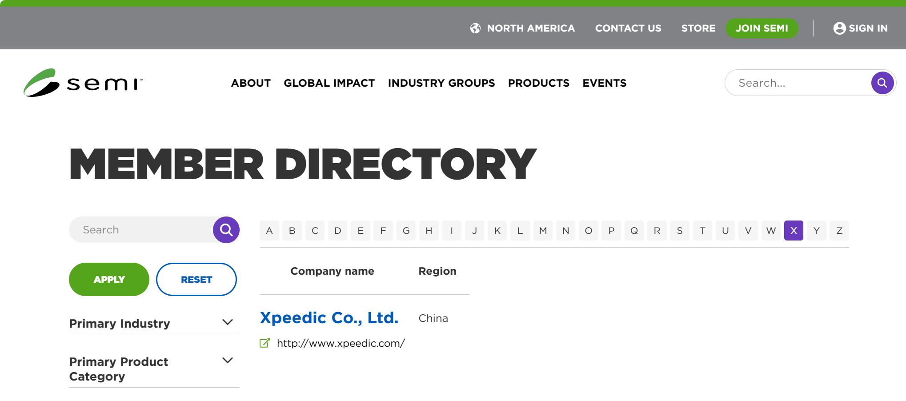Click the Contact Us link

pos(628,28)
